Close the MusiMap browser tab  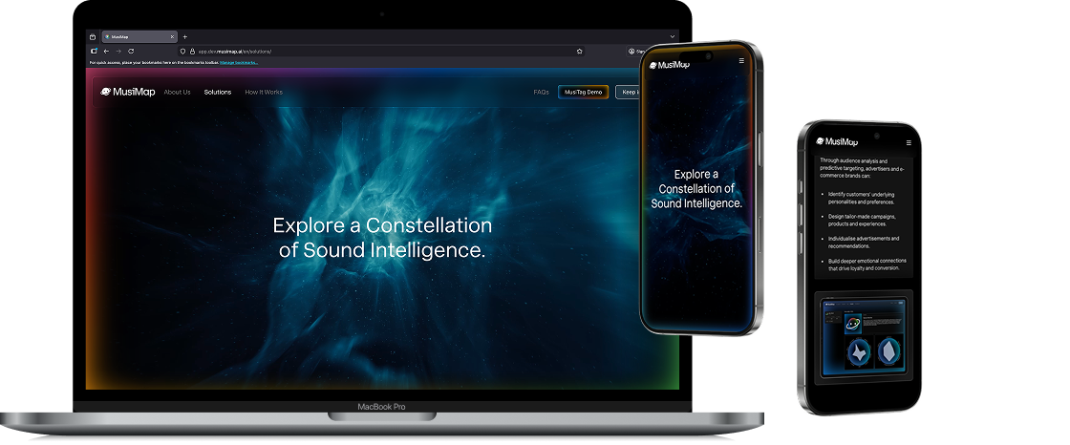[x=172, y=37]
